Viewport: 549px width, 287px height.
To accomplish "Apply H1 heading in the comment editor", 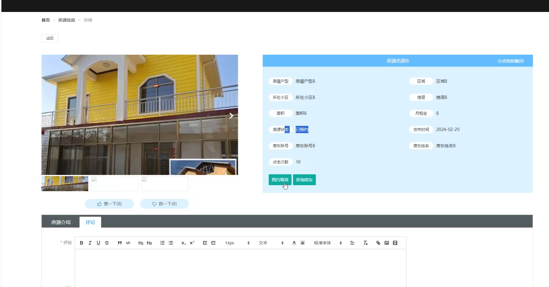I will click(x=141, y=243).
